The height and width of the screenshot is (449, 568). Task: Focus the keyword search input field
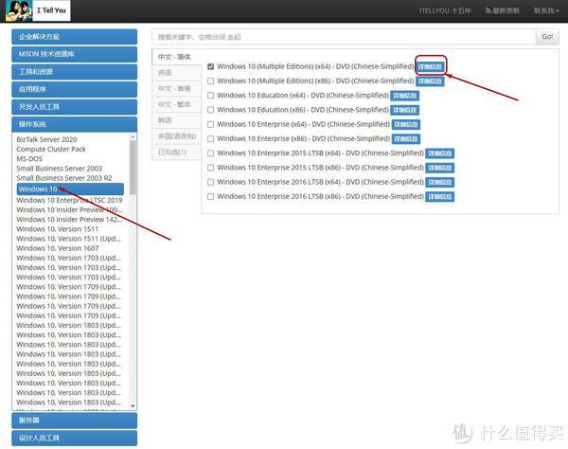click(x=343, y=36)
